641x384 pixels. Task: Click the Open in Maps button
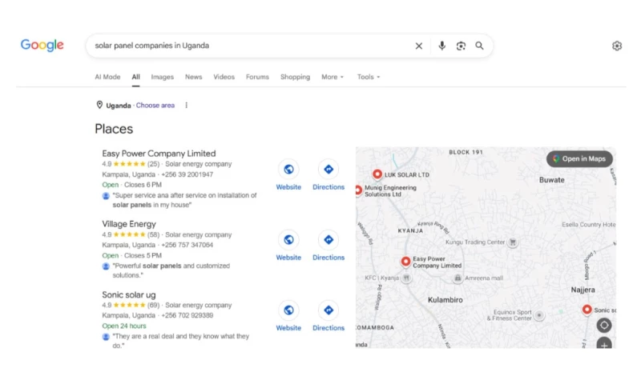coord(579,158)
